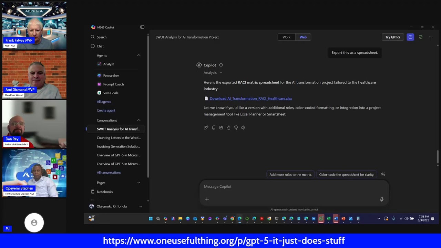Toggle the sidebar collapse icon beside M365 Copilot
Image resolution: width=441 pixels, height=248 pixels.
142,27
